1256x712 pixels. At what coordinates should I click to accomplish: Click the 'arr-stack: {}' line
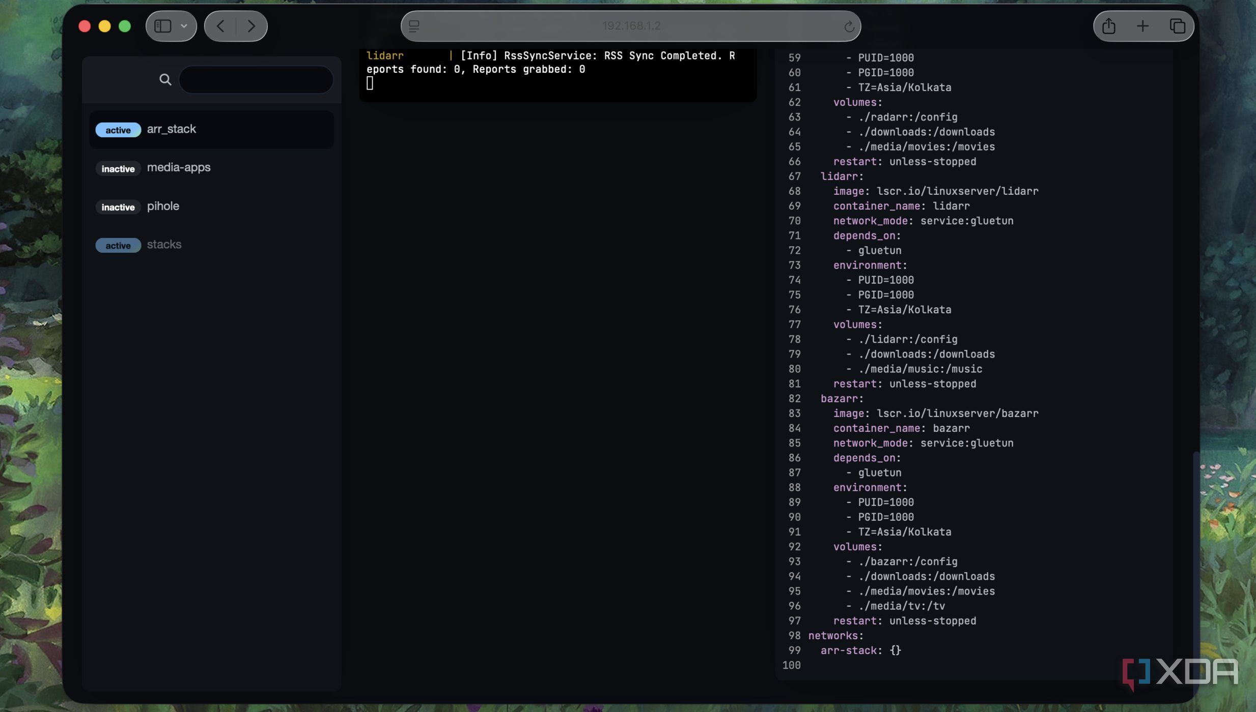click(860, 650)
